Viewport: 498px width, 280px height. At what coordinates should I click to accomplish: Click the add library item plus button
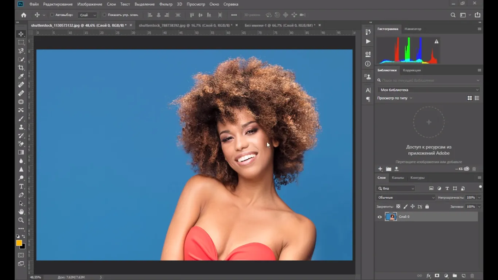pos(380,169)
